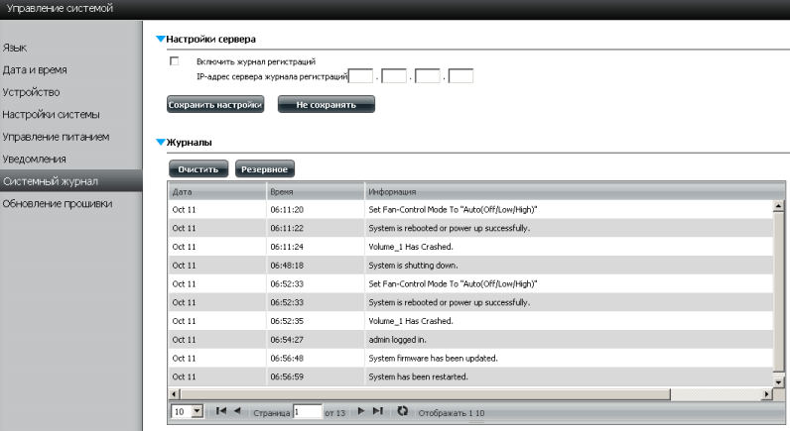
Task: Open Дата и время settings
Action: click(x=35, y=70)
